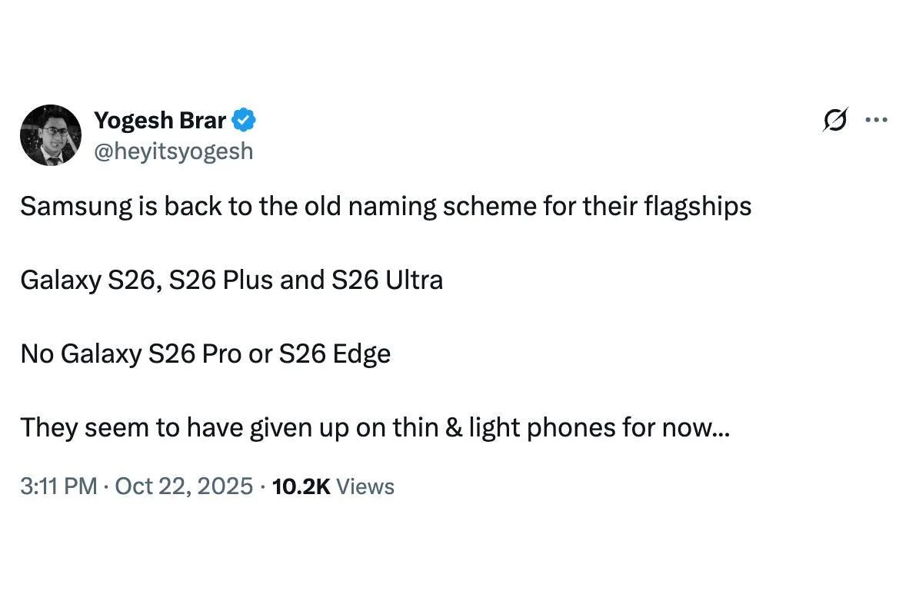Click the Grok slashed-circle icon
Viewport: 909px width, 604px height.
coord(835,121)
